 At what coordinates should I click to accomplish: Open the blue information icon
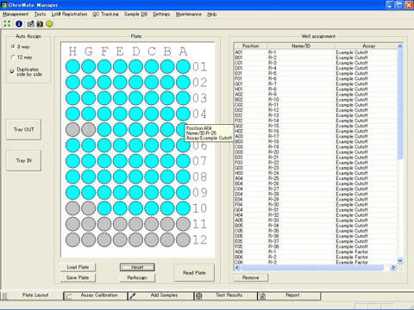[x=19, y=24]
